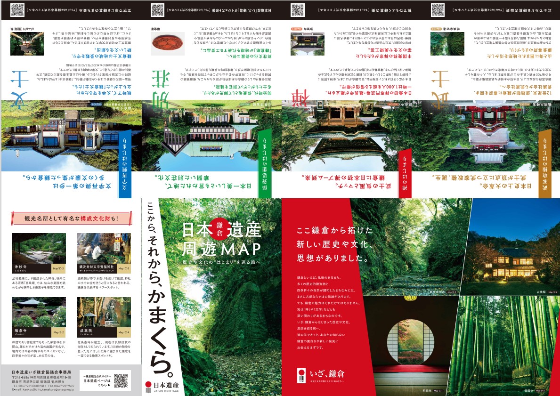Click the いざ、鎌倉 logo mark
This screenshot has width=560, height=396.
pyautogui.click(x=320, y=376)
